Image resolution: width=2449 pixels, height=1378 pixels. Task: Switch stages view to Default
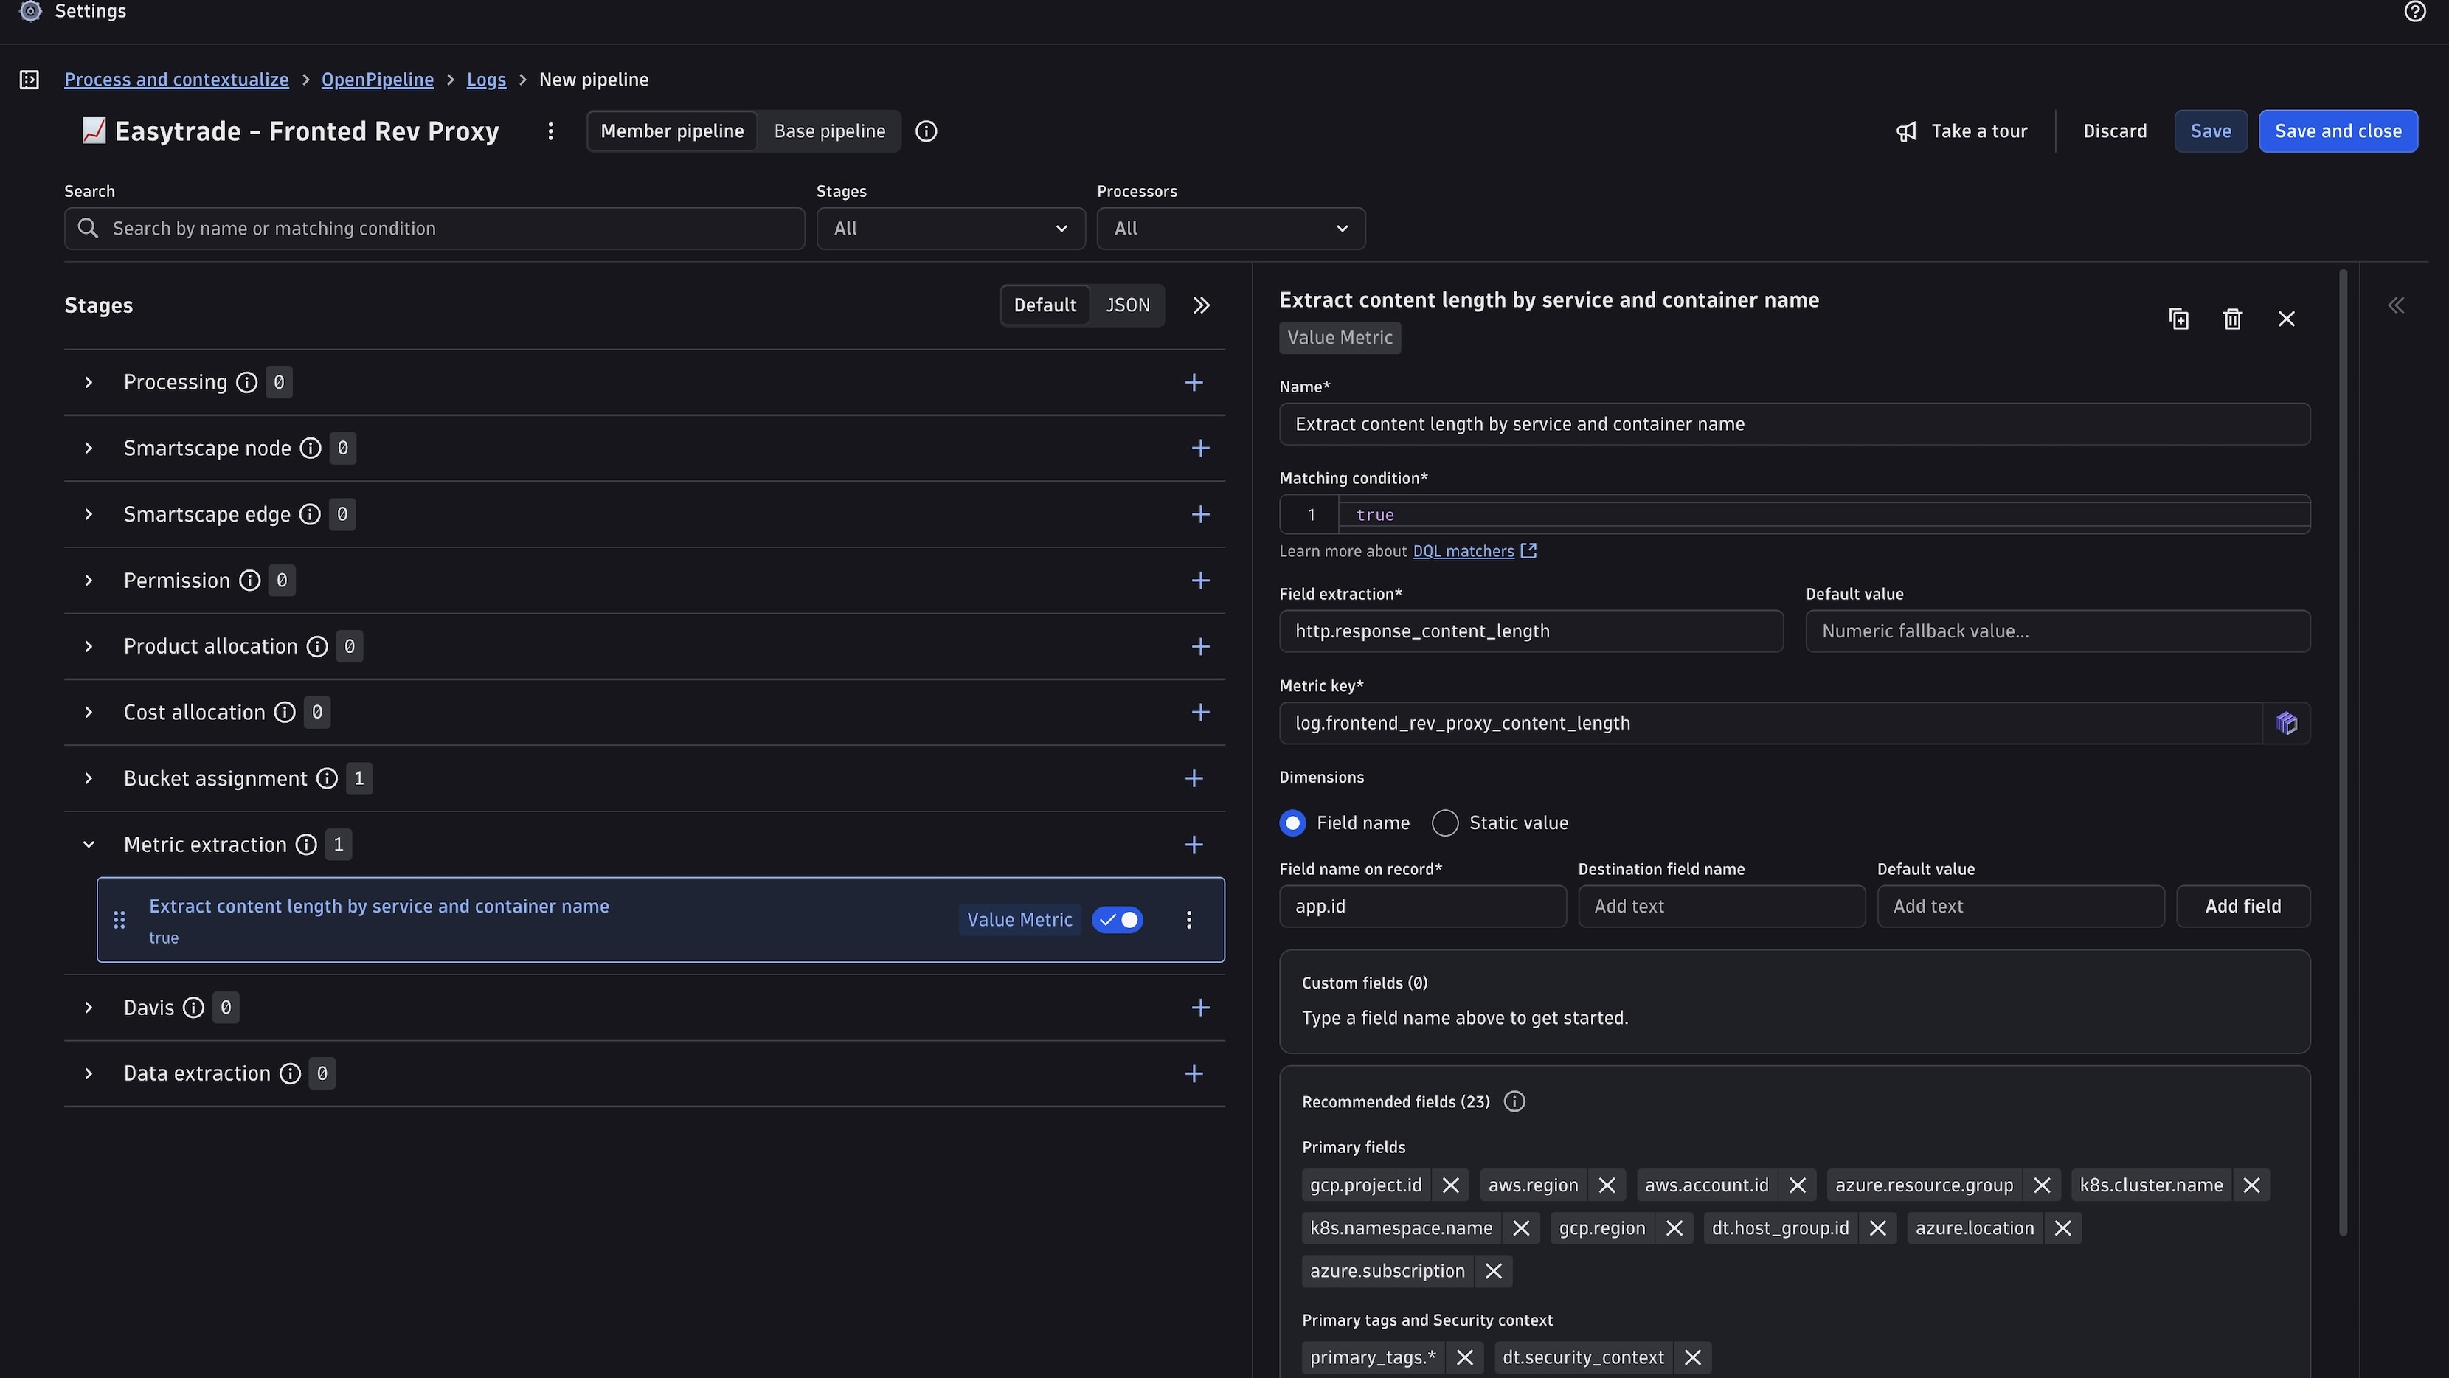[1045, 305]
